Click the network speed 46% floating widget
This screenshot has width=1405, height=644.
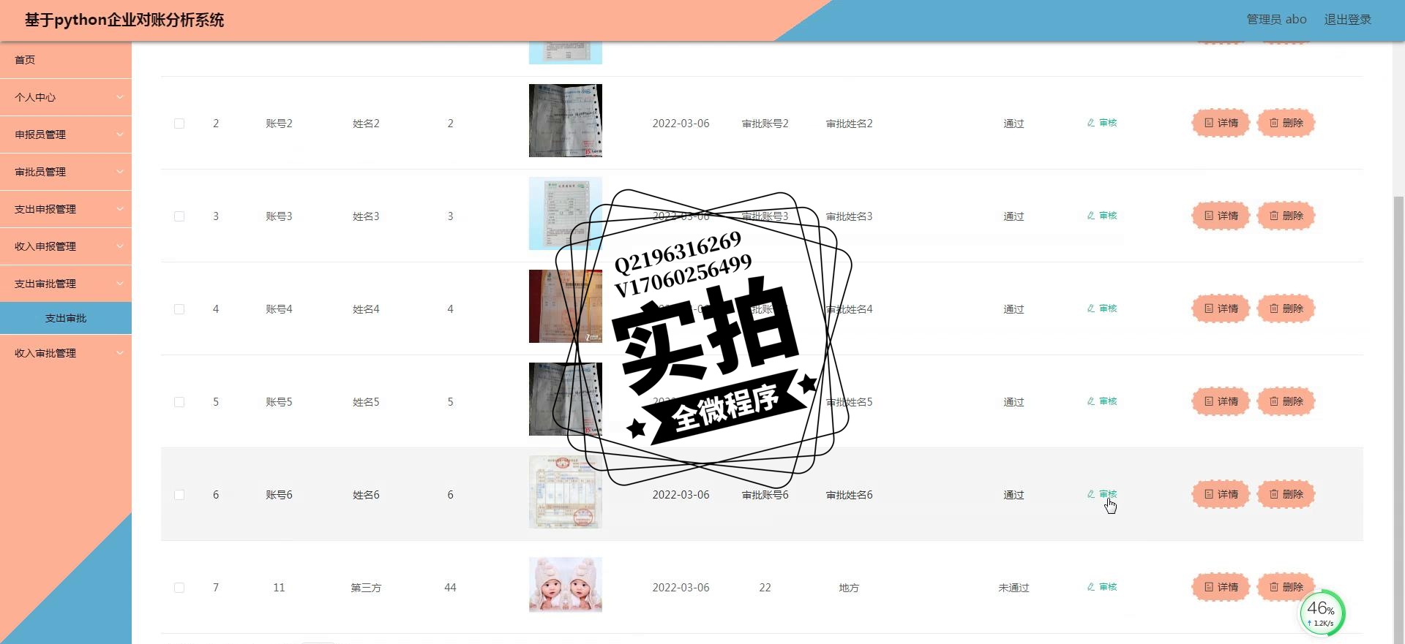[x=1322, y=613]
